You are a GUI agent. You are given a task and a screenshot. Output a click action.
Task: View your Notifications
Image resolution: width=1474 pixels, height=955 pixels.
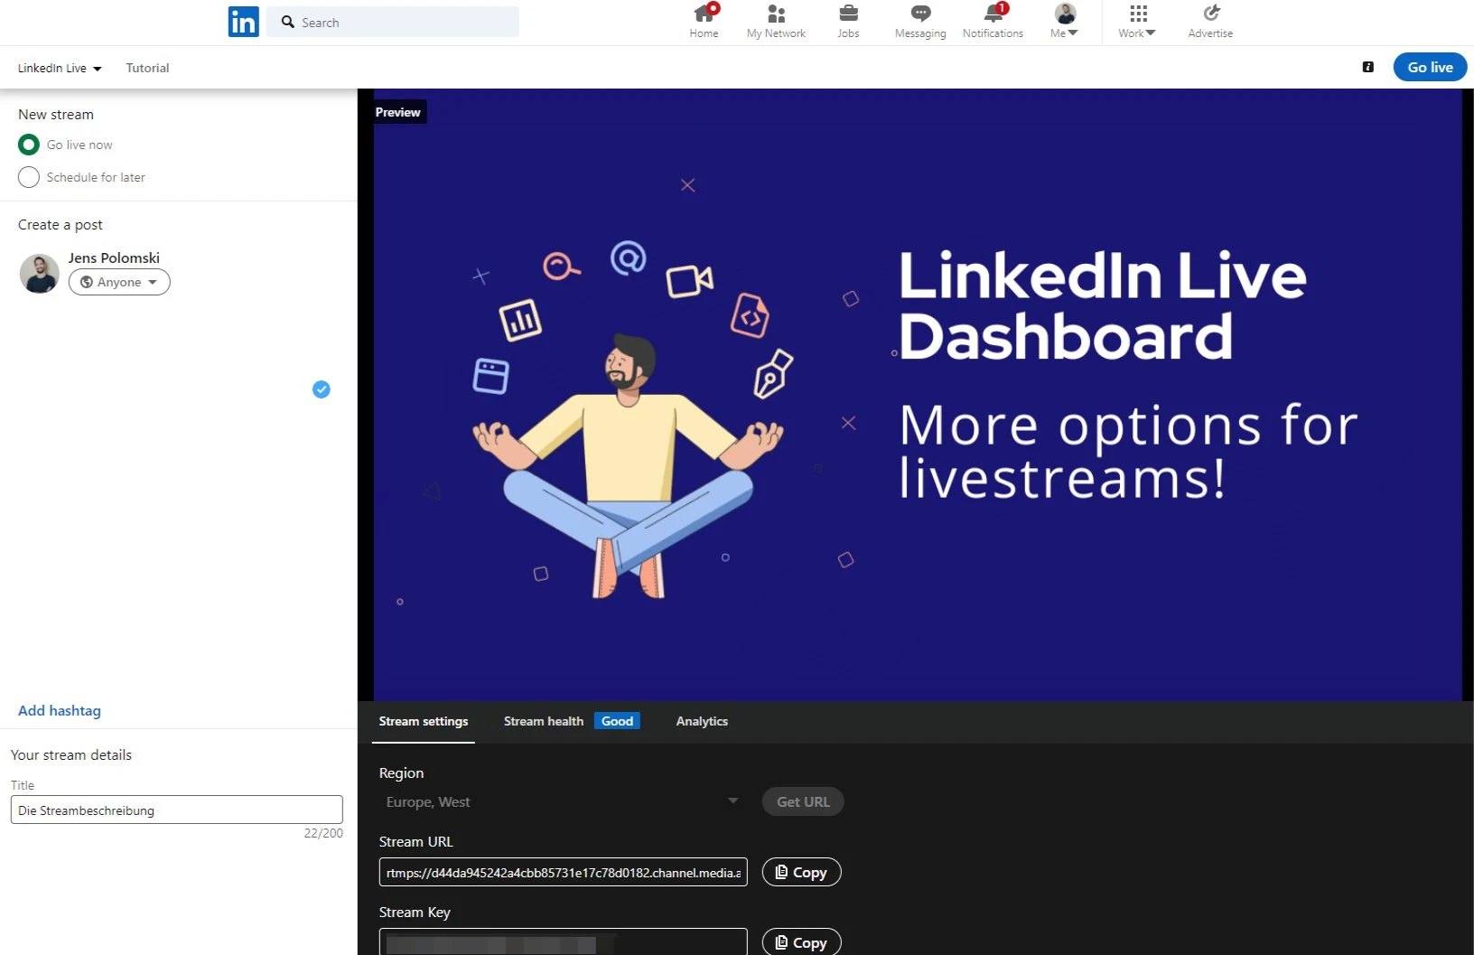click(992, 22)
